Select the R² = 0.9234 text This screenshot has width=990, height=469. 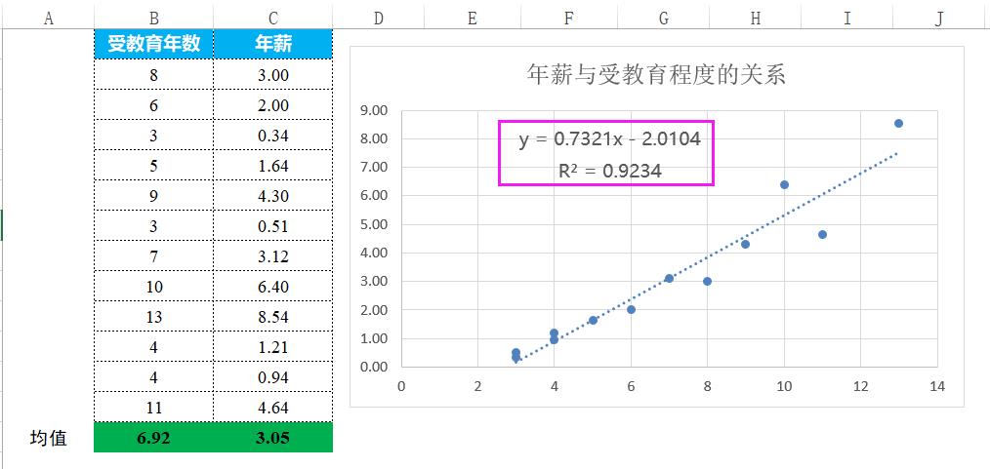[x=609, y=171]
